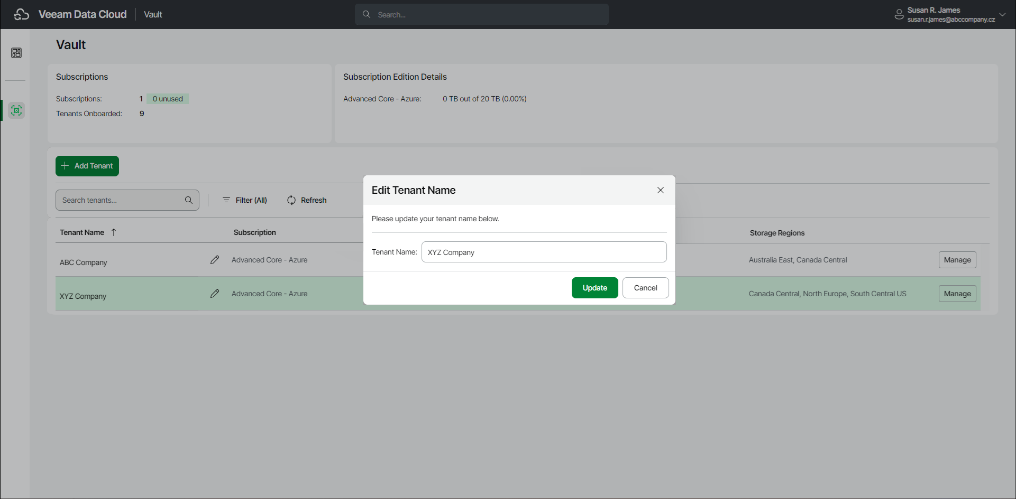Screen dimensions: 1016x499
Task: Close the Edit Tenant Name dialog
Action: 661,190
